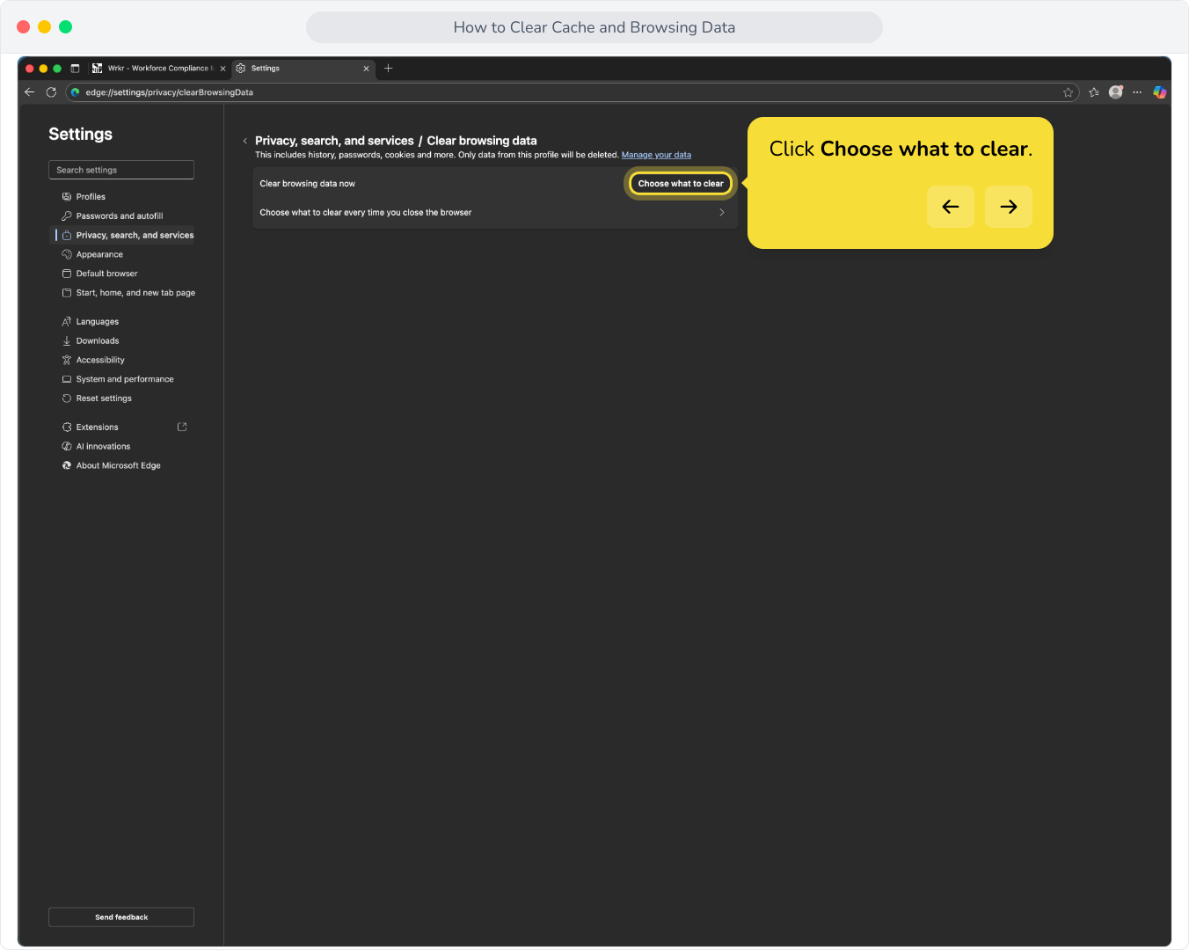
Task: Add page to favorites star icon
Action: [x=1068, y=92]
